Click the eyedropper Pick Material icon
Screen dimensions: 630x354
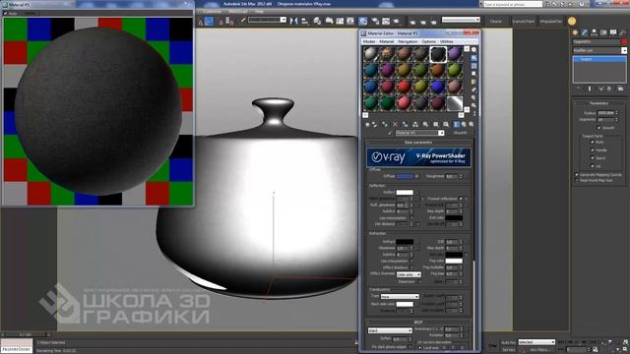pos(390,133)
